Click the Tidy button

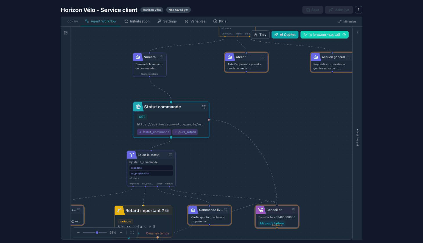pos(260,35)
